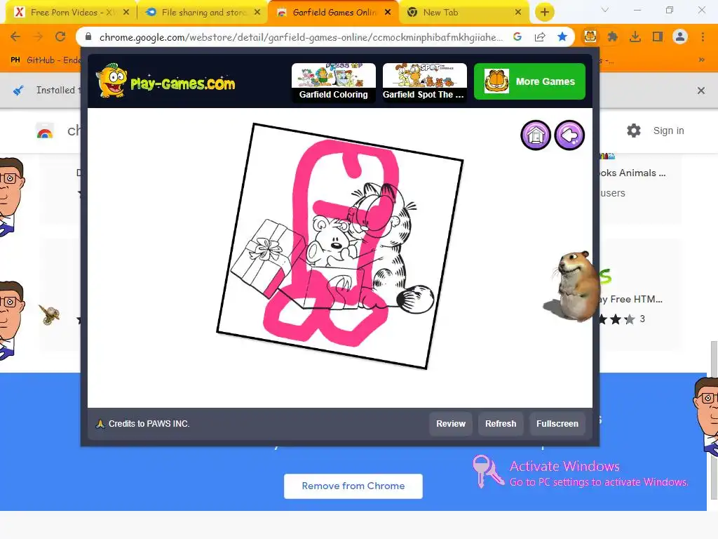Click the More Games button
This screenshot has width=718, height=539.
pyautogui.click(x=529, y=81)
